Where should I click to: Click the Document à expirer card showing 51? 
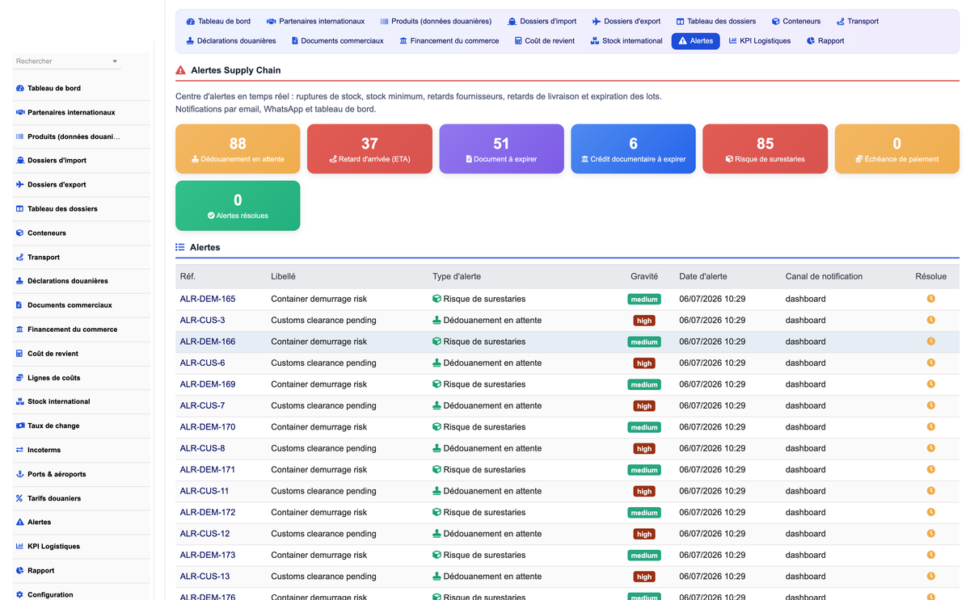[x=501, y=149]
